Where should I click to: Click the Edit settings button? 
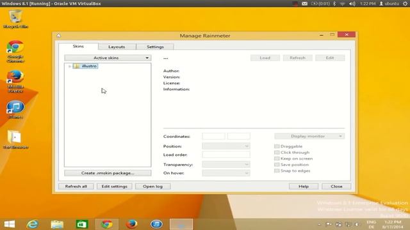click(x=114, y=186)
